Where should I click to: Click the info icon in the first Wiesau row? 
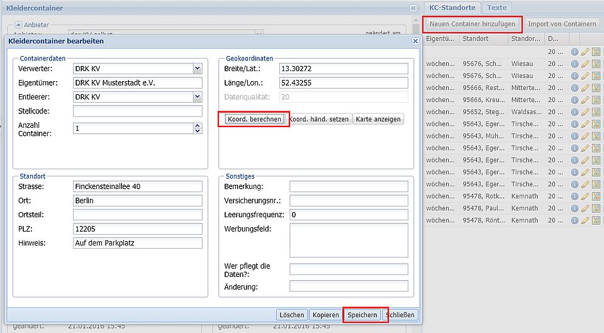point(574,64)
